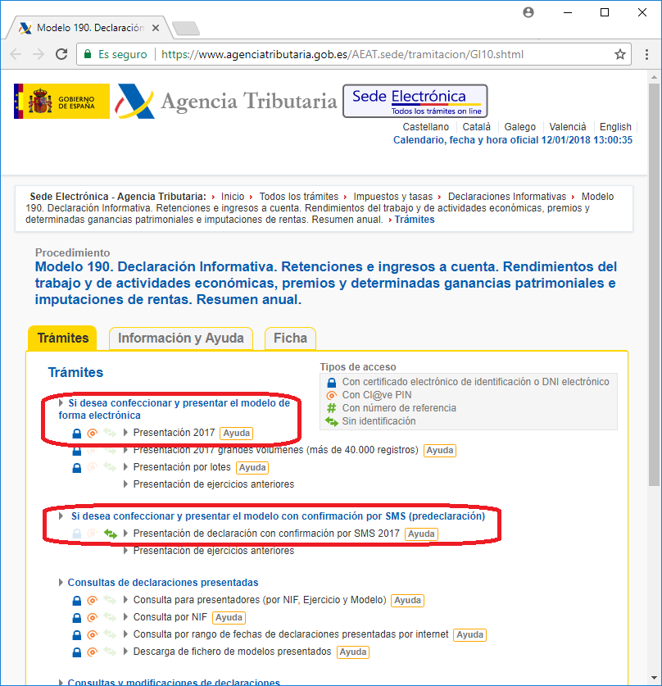Image resolution: width=662 pixels, height=686 pixels.
Task: Open Ayuda for Presentación 2017
Action: 236,433
